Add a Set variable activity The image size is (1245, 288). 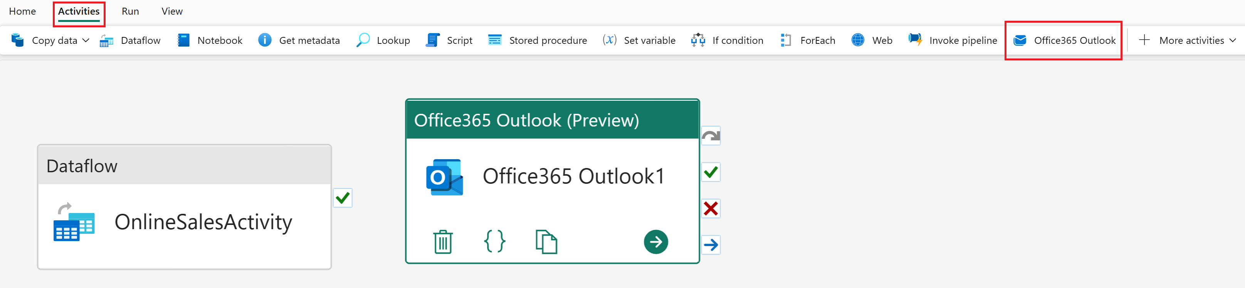click(639, 40)
